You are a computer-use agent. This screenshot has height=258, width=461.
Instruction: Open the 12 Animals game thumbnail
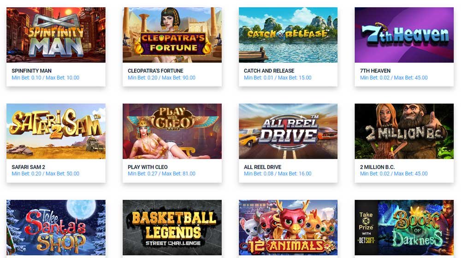(288, 228)
